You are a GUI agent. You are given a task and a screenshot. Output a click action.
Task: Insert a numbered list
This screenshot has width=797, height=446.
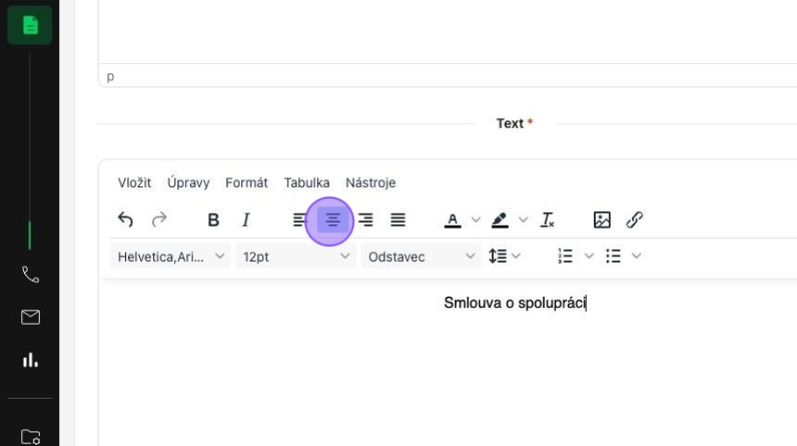click(565, 256)
